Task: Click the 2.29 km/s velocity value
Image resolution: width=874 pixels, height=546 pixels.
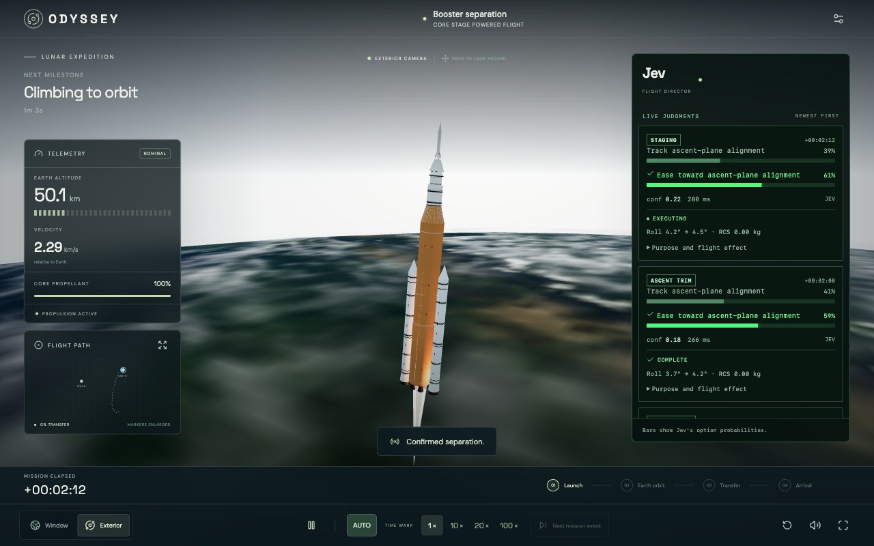Action: coord(56,248)
